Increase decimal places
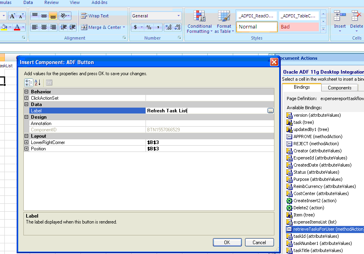This screenshot has height=254, width=364. pyautogui.click(x=169, y=27)
